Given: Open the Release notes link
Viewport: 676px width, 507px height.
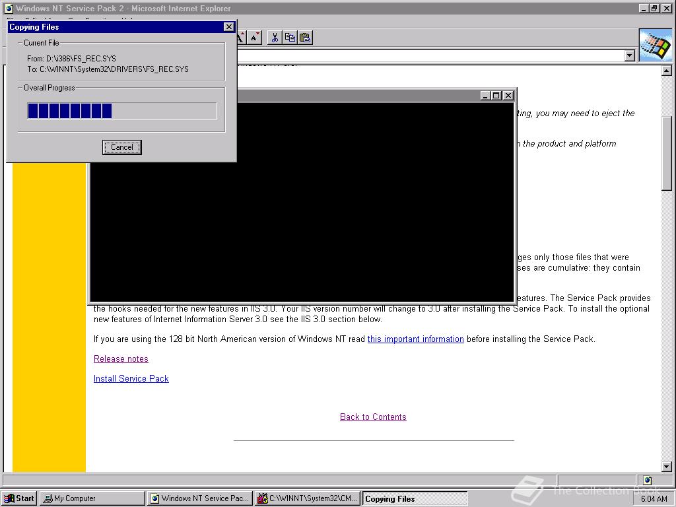Looking at the screenshot, I should click(121, 358).
